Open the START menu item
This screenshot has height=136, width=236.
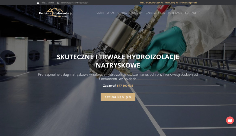point(100,13)
